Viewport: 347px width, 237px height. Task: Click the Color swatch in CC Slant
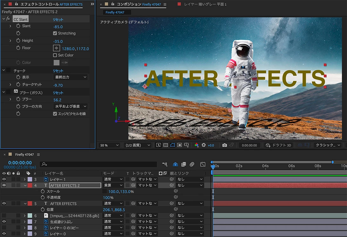click(57, 63)
